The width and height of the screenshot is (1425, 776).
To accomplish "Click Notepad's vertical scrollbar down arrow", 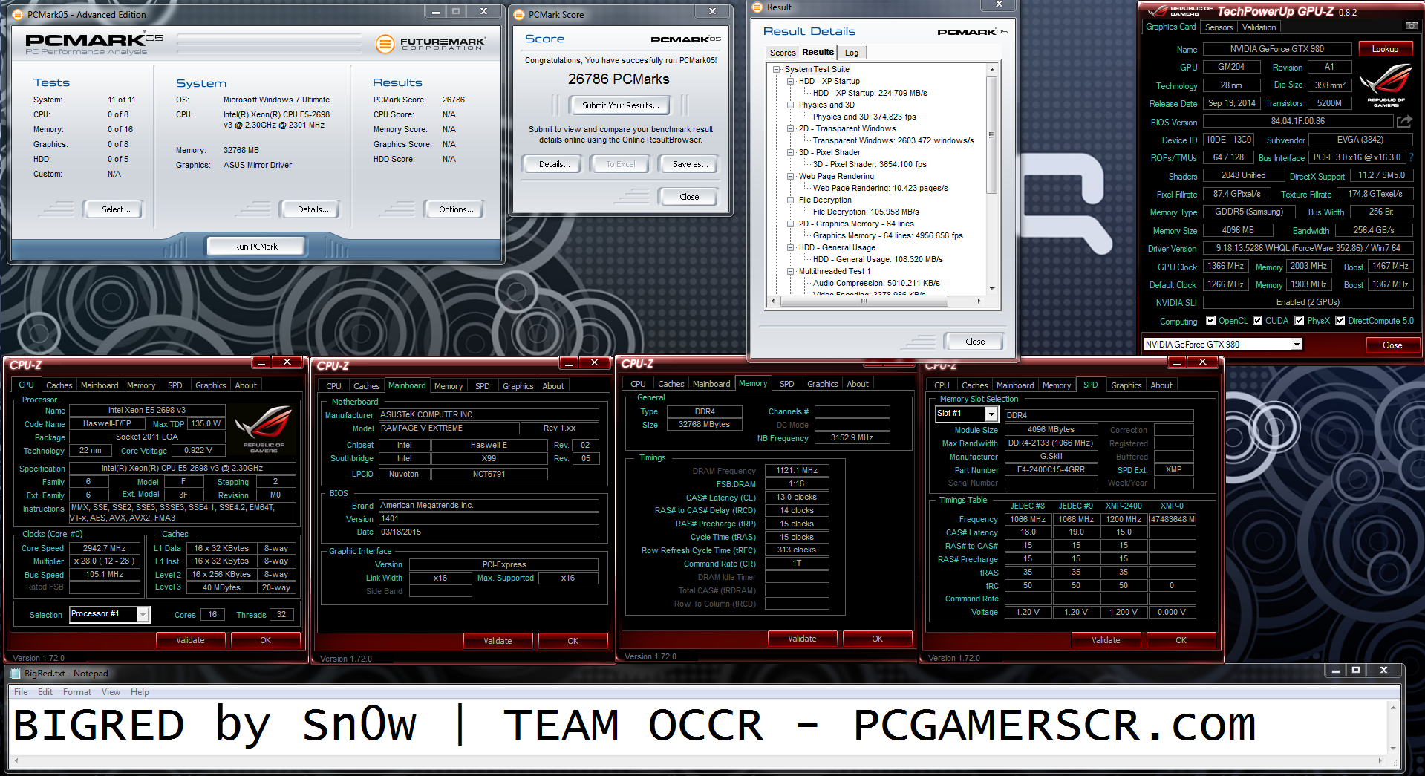I will point(1394,749).
